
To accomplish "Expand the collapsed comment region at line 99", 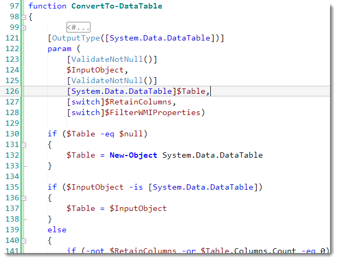I will click(24, 28).
